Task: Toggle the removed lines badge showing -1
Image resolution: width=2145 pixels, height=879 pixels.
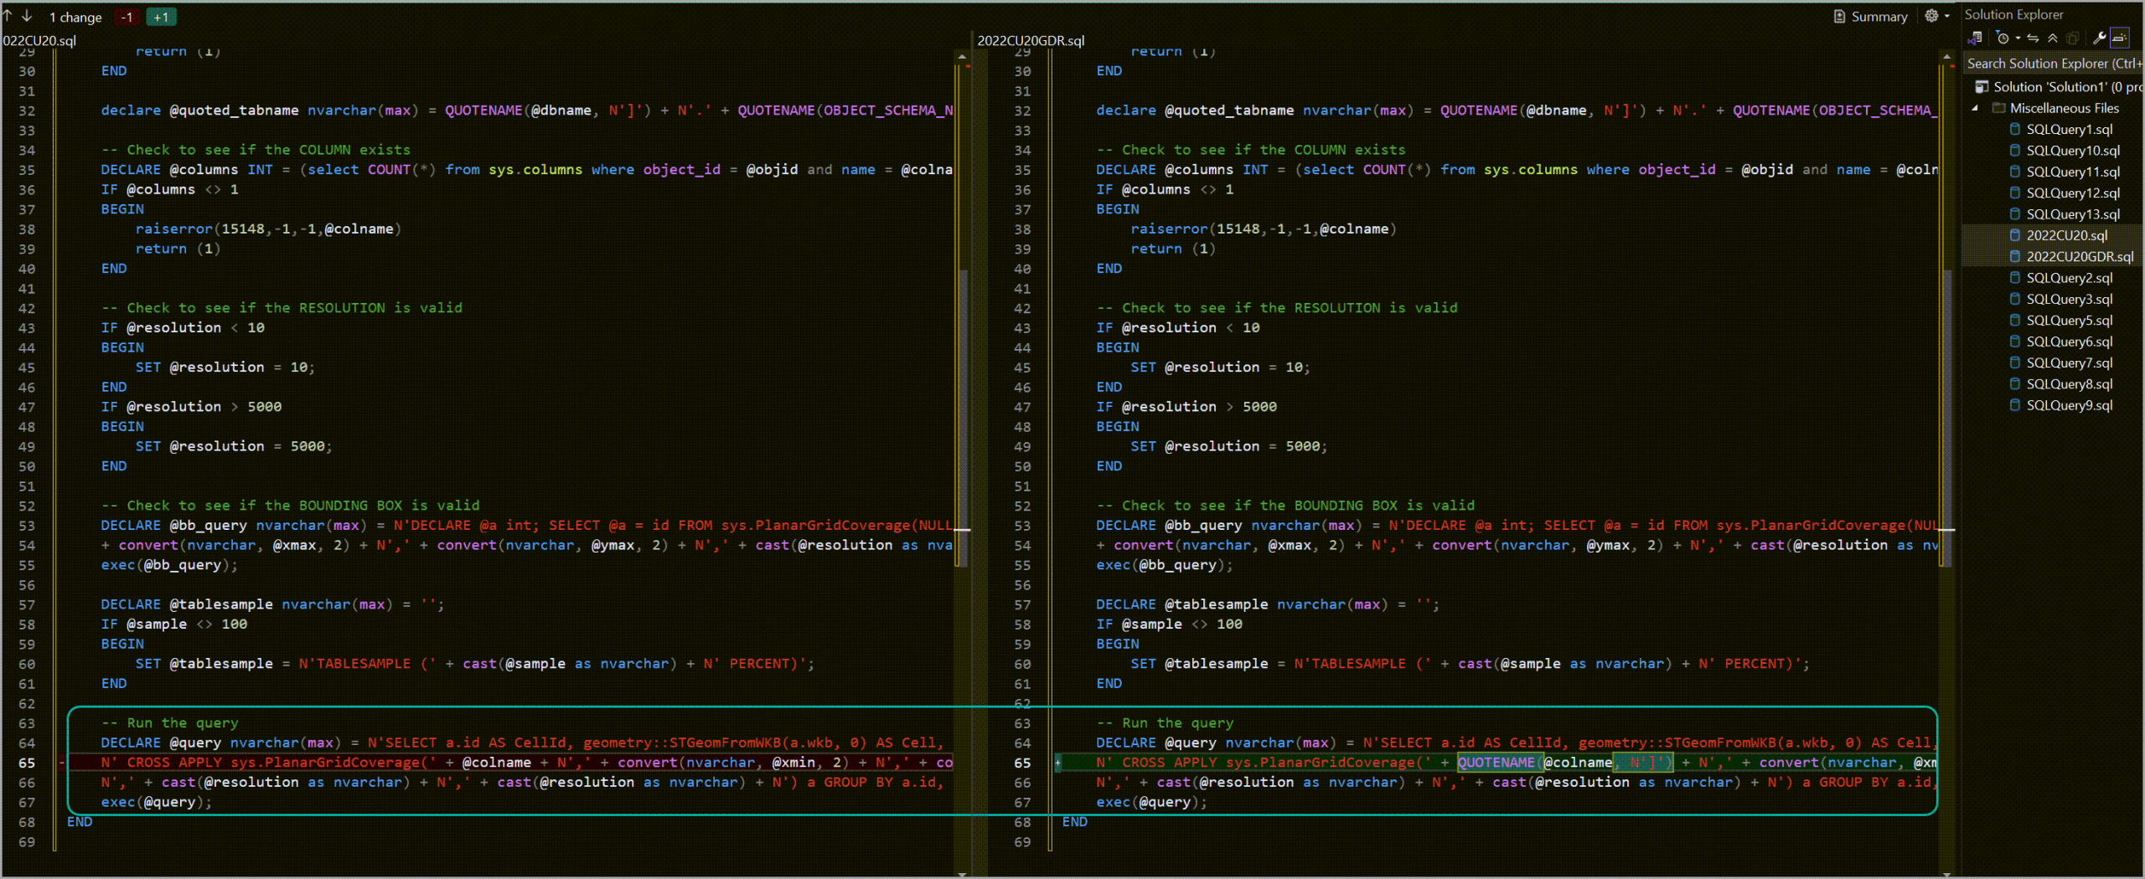Action: 127,16
